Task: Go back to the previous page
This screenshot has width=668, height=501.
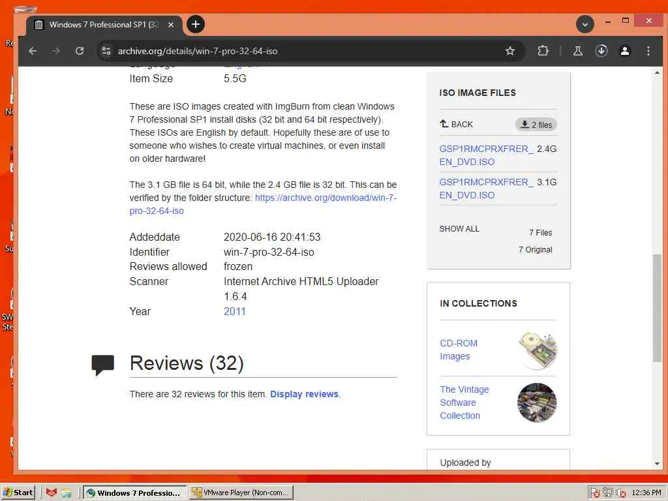Action: point(33,51)
